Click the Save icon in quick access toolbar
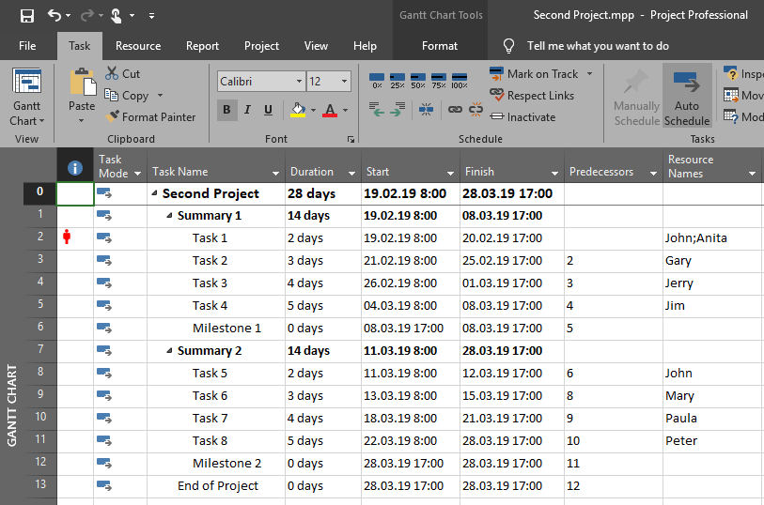Viewport: 764px width, 505px height. (x=26, y=15)
